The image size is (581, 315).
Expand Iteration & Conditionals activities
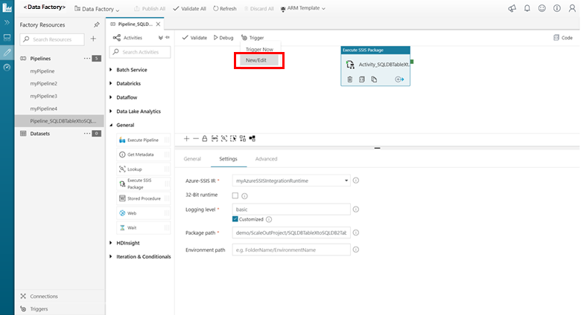pyautogui.click(x=111, y=256)
